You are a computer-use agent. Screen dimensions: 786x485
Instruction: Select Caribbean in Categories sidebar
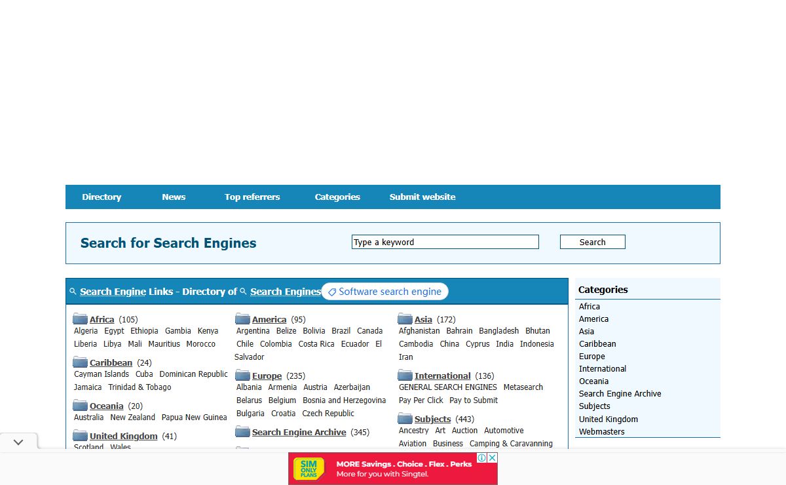pyautogui.click(x=597, y=343)
